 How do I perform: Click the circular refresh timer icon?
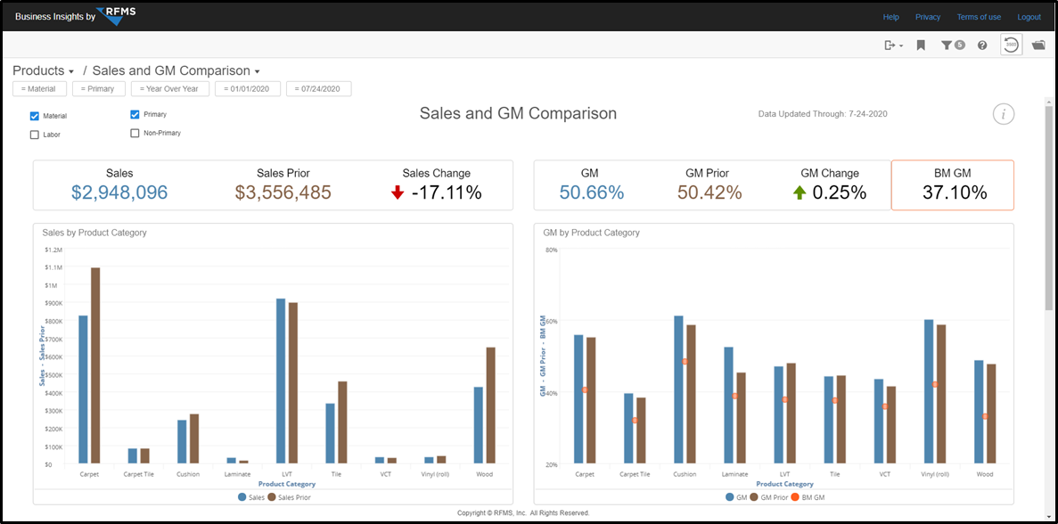pyautogui.click(x=1011, y=45)
